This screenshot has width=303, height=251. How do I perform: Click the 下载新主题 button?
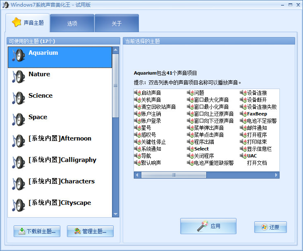[x=37, y=231]
